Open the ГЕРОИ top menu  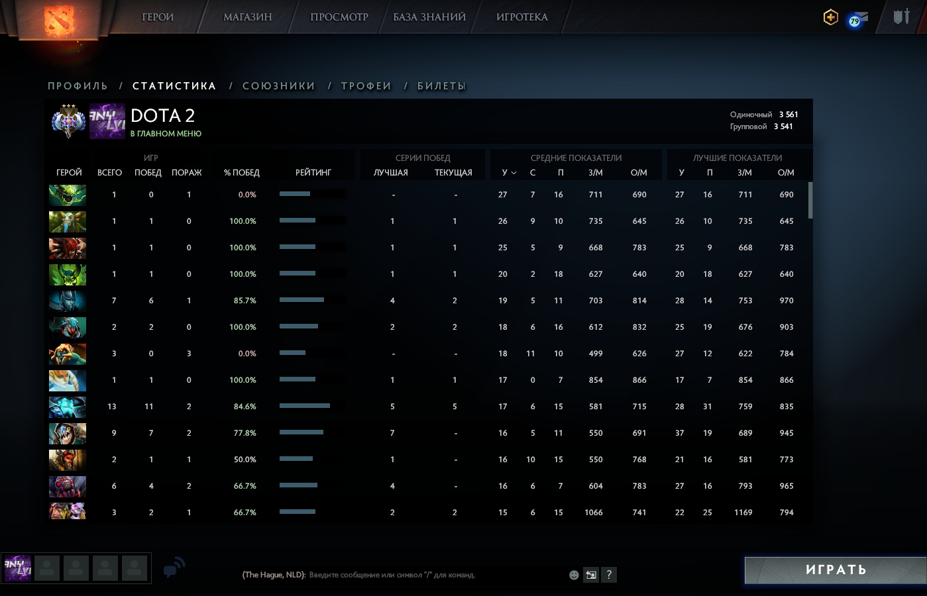pos(158,17)
